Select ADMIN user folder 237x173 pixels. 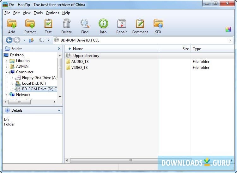click(22, 66)
